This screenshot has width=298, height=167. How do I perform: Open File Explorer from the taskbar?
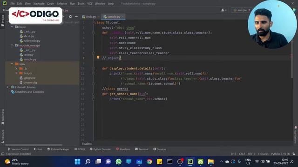point(211,162)
